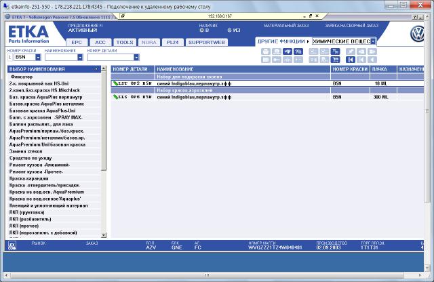
Task: Click in the НАИМЕНОВАНИЕ input field
Action: click(x=61, y=58)
